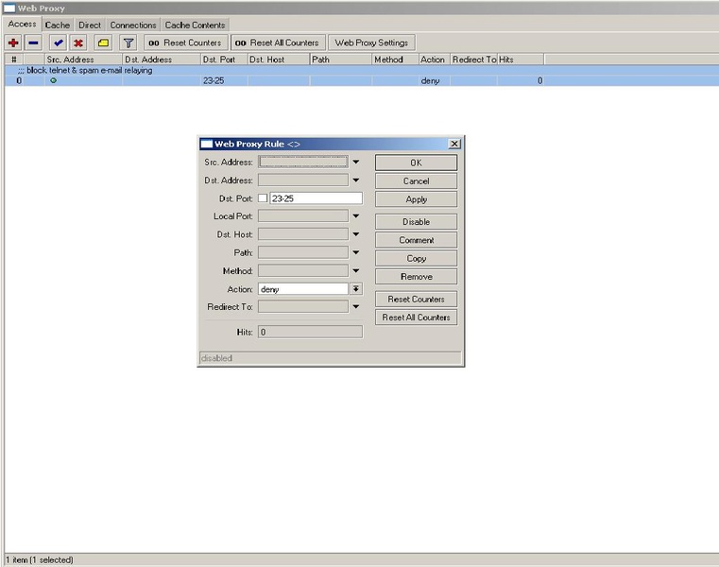Click the Remove button in the dialog
Viewport: 719px width, 567px height.
[416, 277]
